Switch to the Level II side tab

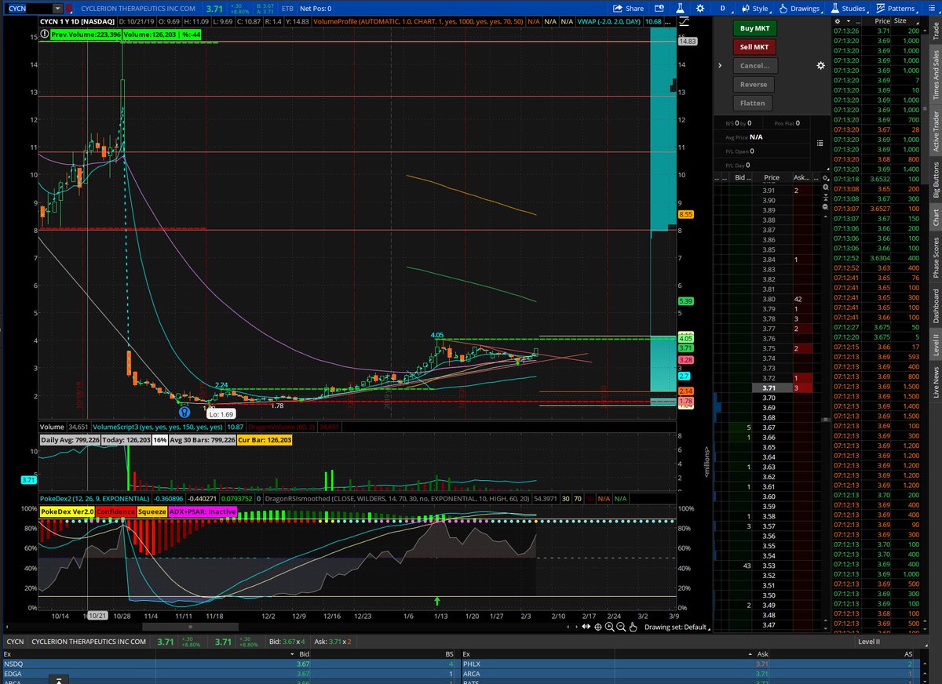[x=935, y=346]
